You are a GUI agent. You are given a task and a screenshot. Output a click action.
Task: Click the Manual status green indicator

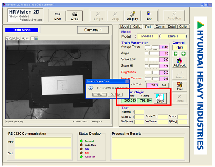(x=81, y=141)
